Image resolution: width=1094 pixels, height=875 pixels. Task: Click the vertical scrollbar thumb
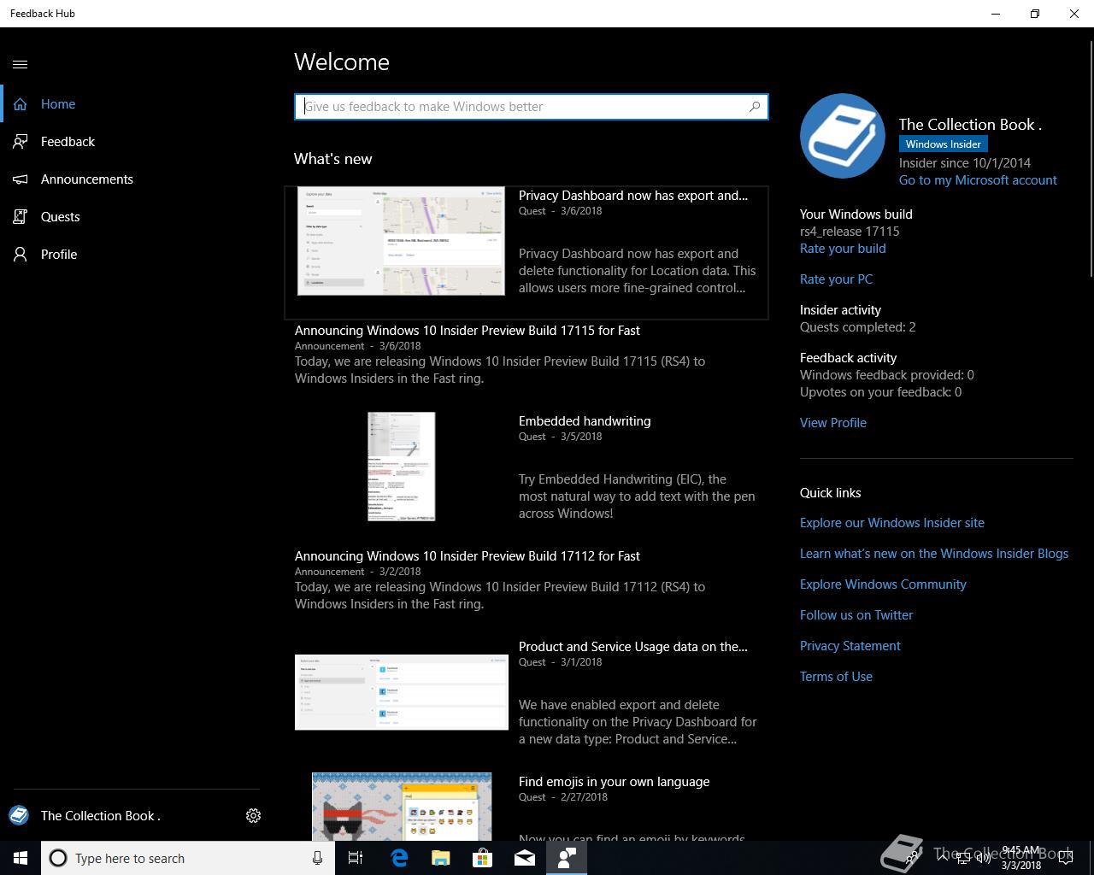pos(1090,159)
